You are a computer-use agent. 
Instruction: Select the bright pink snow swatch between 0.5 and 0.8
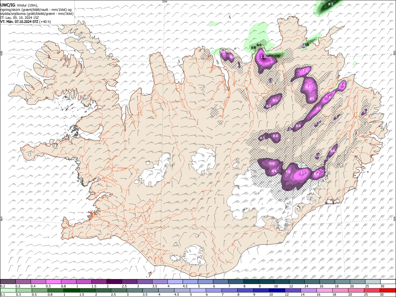[x=54, y=282]
